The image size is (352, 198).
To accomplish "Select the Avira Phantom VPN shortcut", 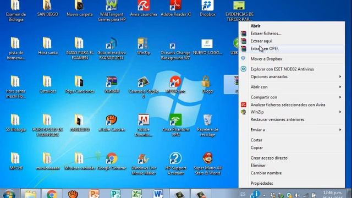I will pos(175,125).
